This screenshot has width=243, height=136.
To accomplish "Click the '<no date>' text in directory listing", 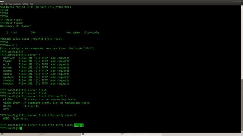I will 73,32.
